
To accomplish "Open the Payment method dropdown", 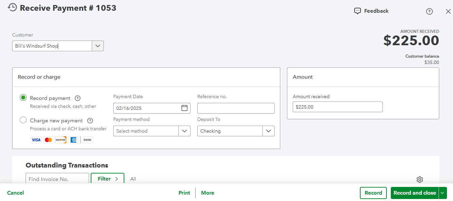I will 184,131.
